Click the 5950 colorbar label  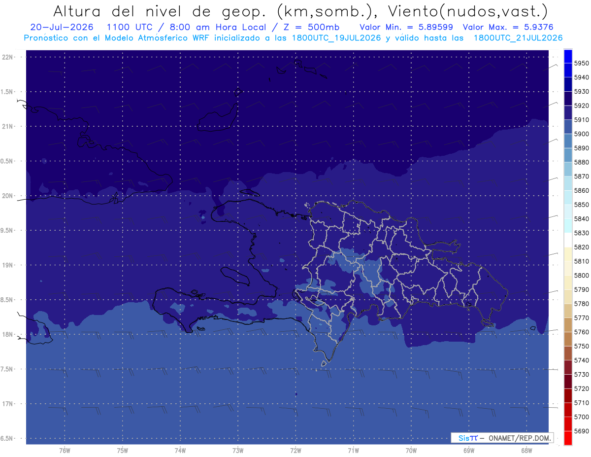[582, 63]
